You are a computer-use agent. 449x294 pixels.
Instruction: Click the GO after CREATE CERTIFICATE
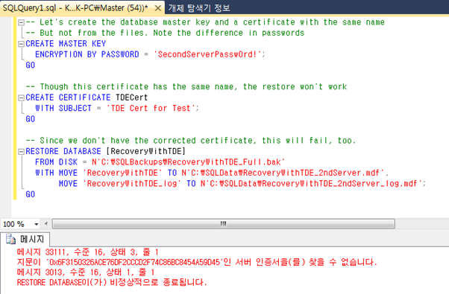(x=31, y=119)
